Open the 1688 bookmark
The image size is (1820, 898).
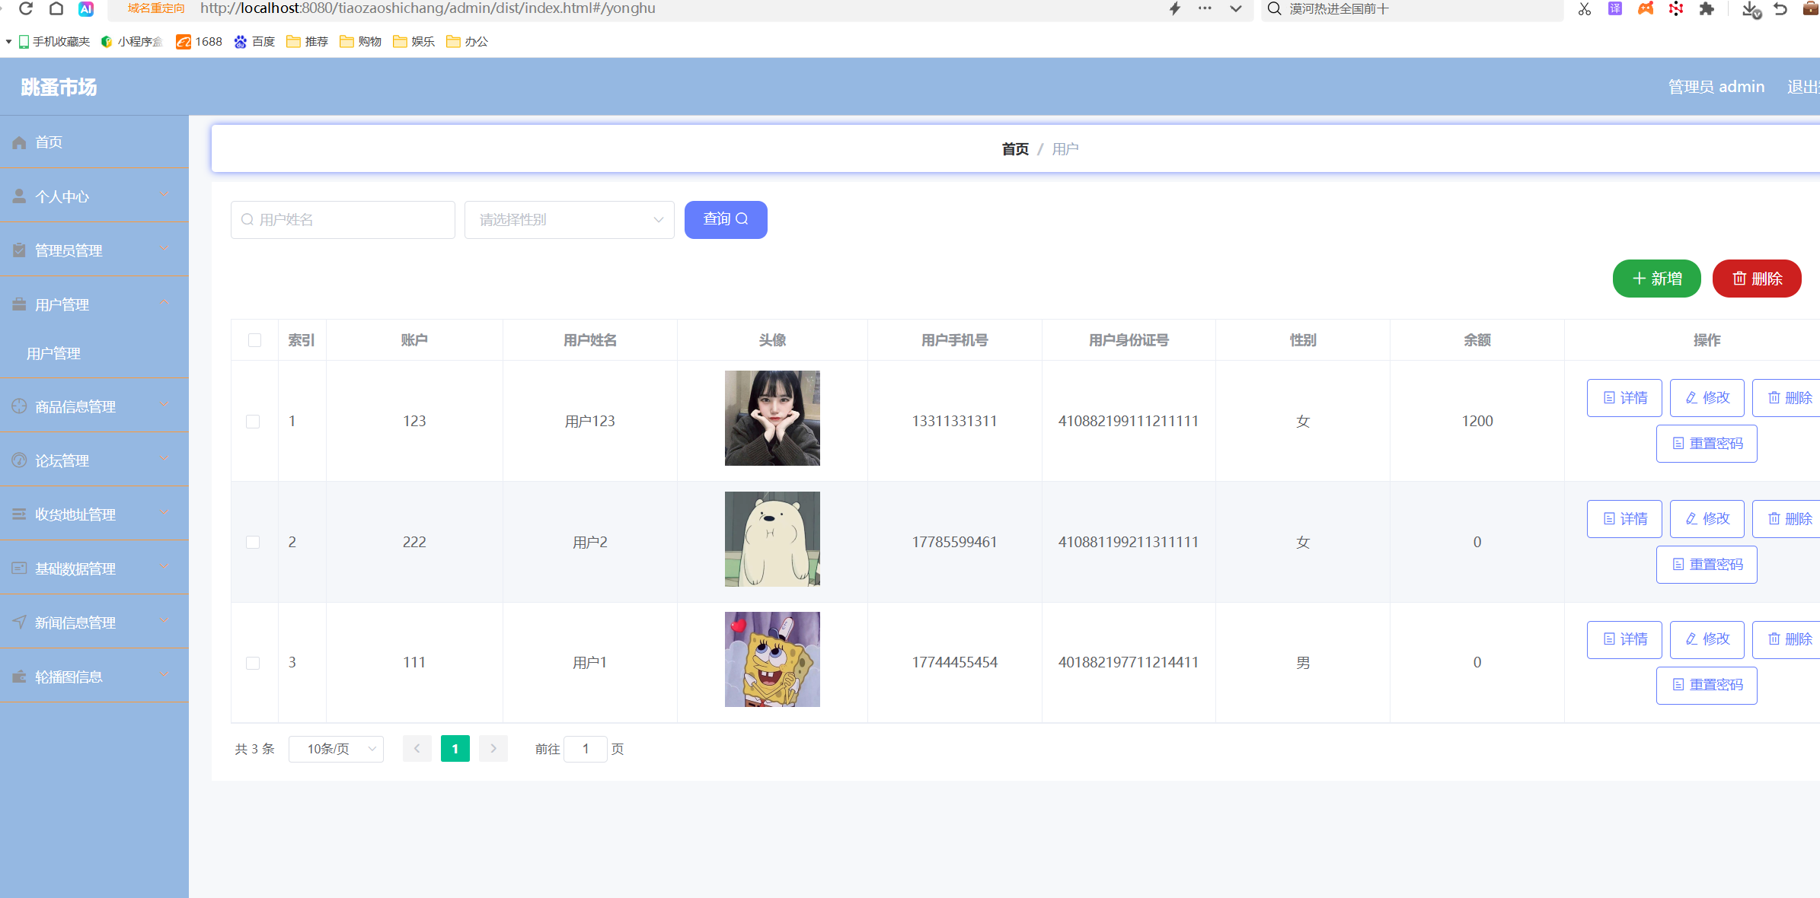click(x=200, y=41)
